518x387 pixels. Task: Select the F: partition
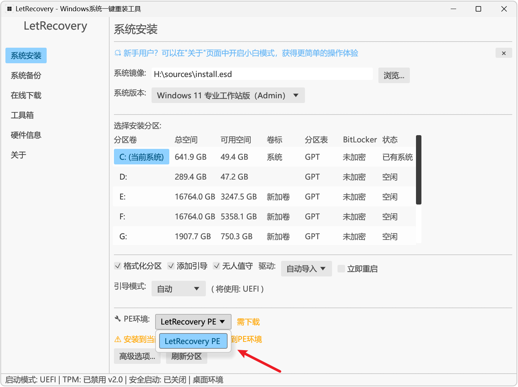pyautogui.click(x=122, y=216)
